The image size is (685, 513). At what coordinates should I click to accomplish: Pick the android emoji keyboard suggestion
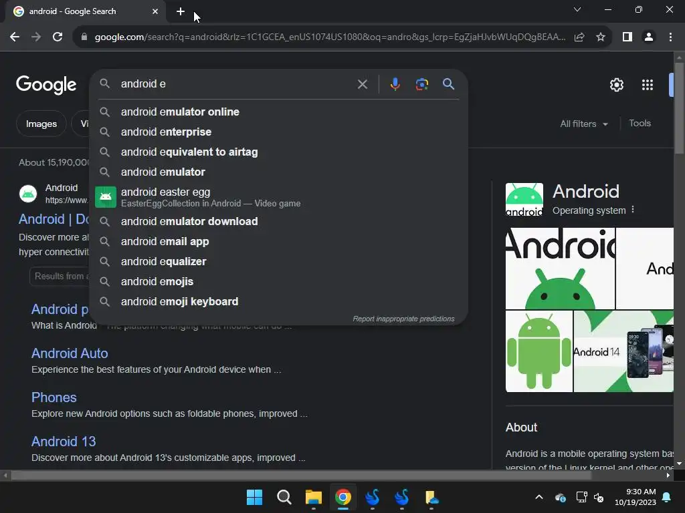[278, 301]
